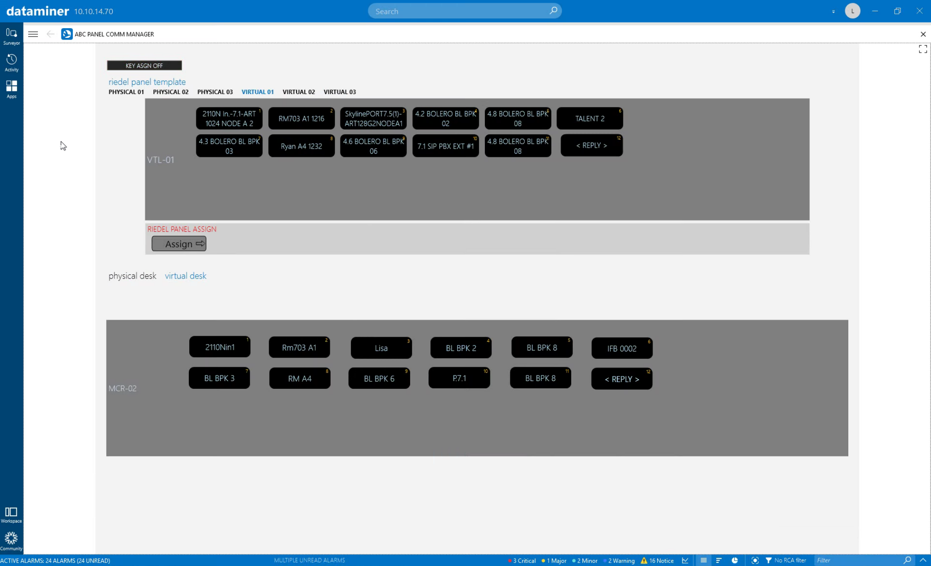Click the IFB 0002 key
This screenshot has width=931, height=566.
[x=622, y=348]
